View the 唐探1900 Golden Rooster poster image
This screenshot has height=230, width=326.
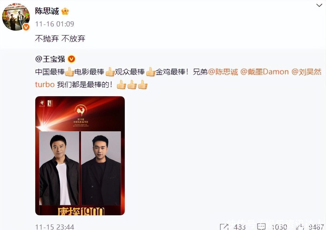pyautogui.click(x=80, y=156)
